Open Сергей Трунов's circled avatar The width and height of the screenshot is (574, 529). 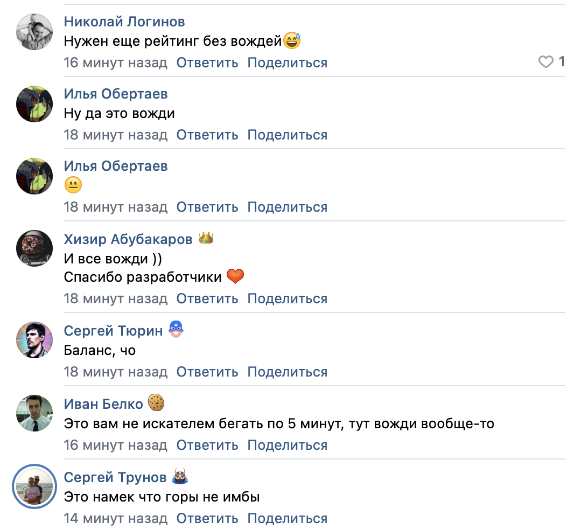(x=34, y=486)
